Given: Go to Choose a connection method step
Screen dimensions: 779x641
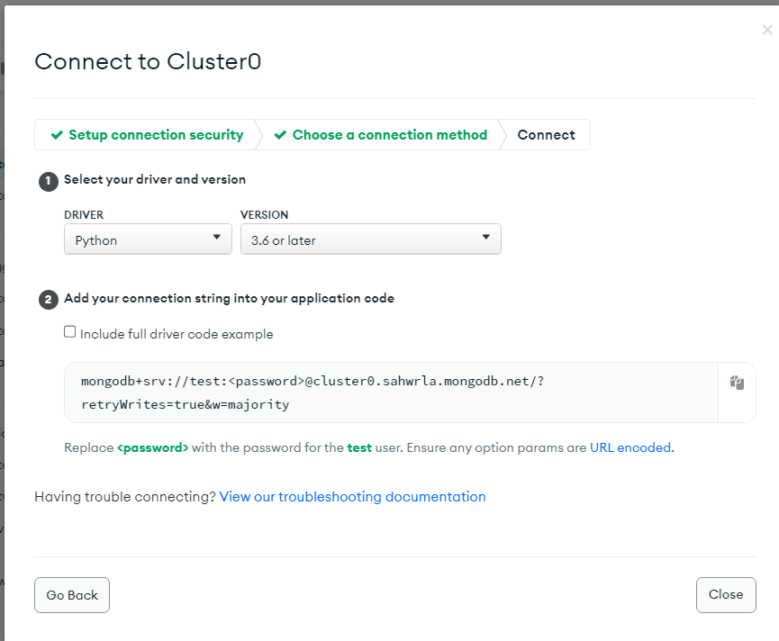Looking at the screenshot, I should 381,134.
